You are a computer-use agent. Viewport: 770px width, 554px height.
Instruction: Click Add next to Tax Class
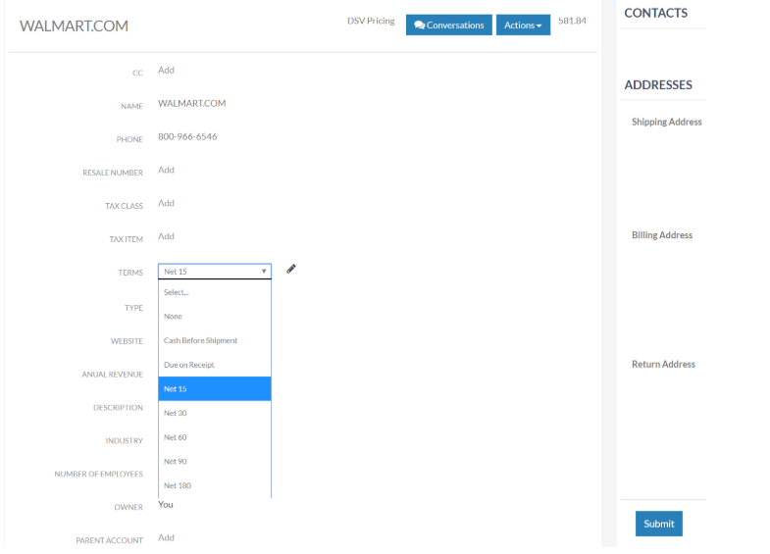pos(166,203)
